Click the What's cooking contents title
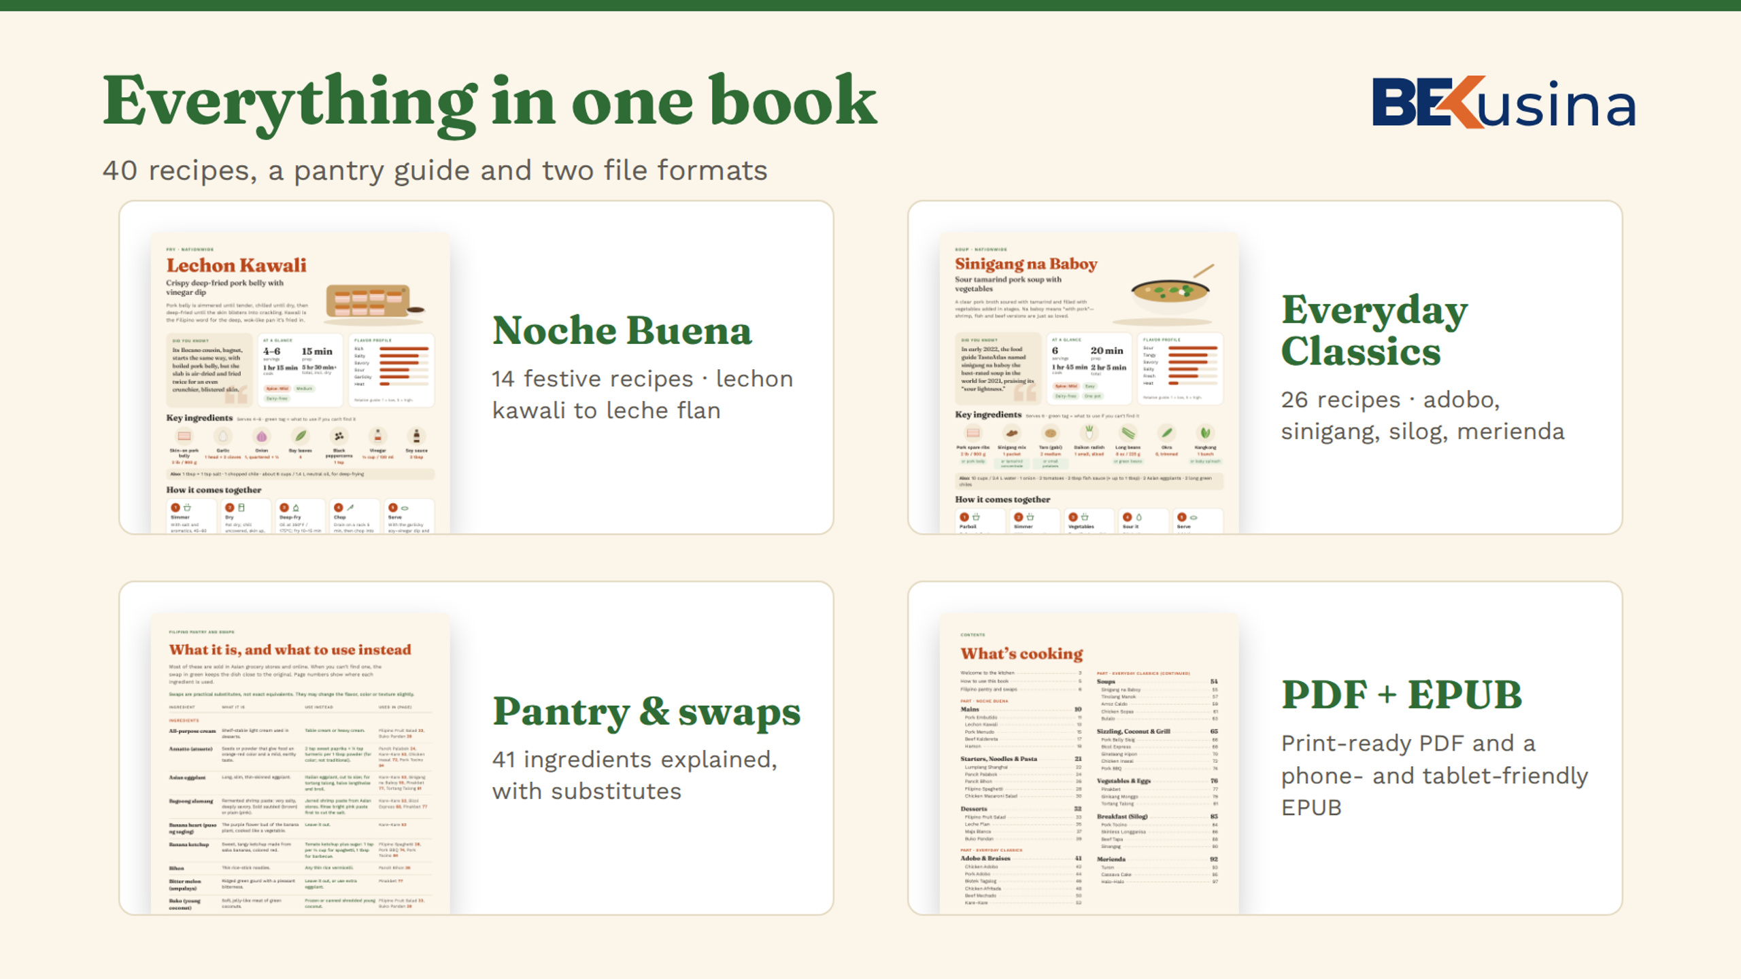 pos(1021,654)
